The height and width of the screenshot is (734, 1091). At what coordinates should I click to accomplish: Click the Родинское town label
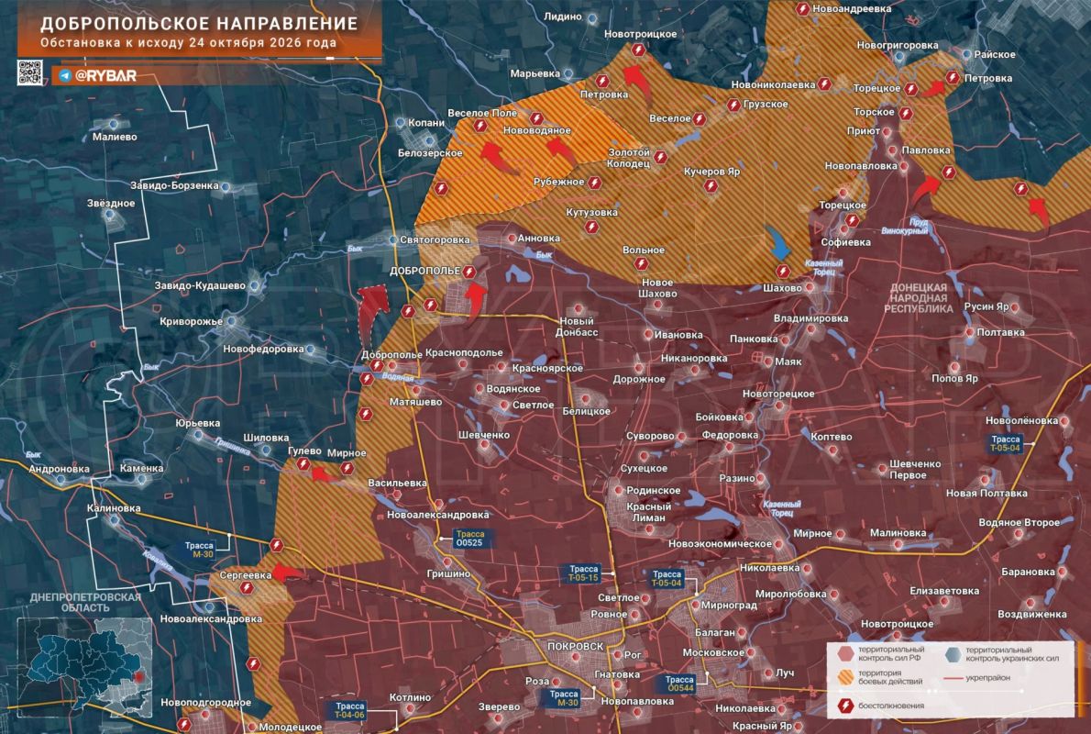[654, 490]
